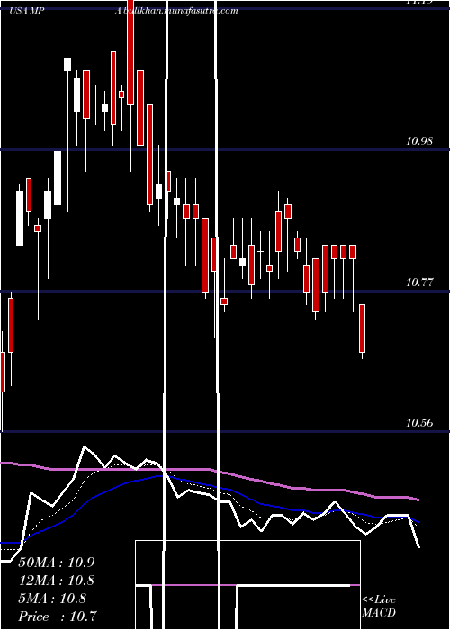The width and height of the screenshot is (450, 630).
Task: Click the 50MA : 10.9 legend text
Action: [x=57, y=562]
